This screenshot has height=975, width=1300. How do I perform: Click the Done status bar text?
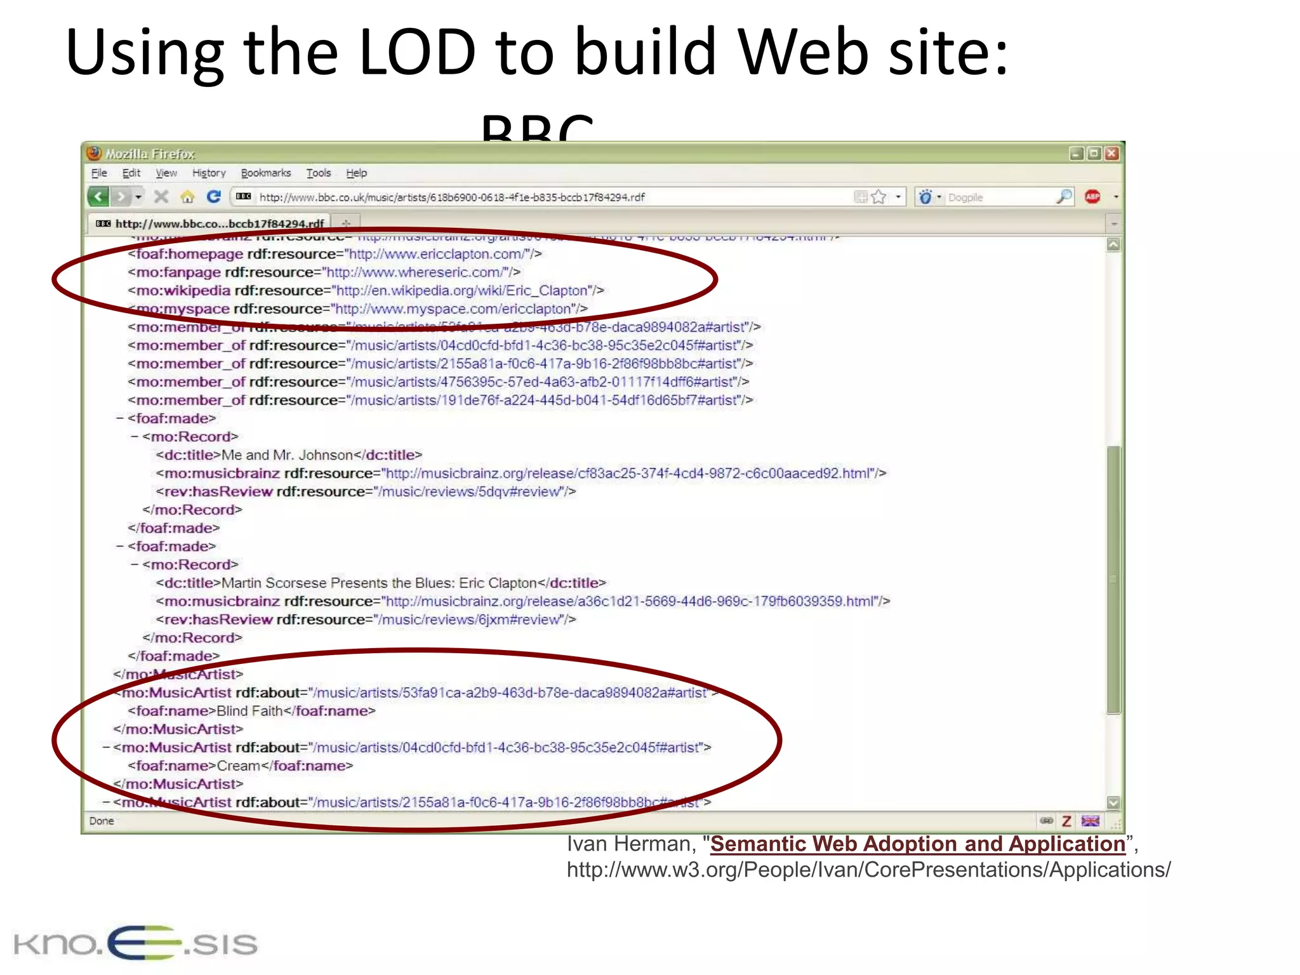102,821
